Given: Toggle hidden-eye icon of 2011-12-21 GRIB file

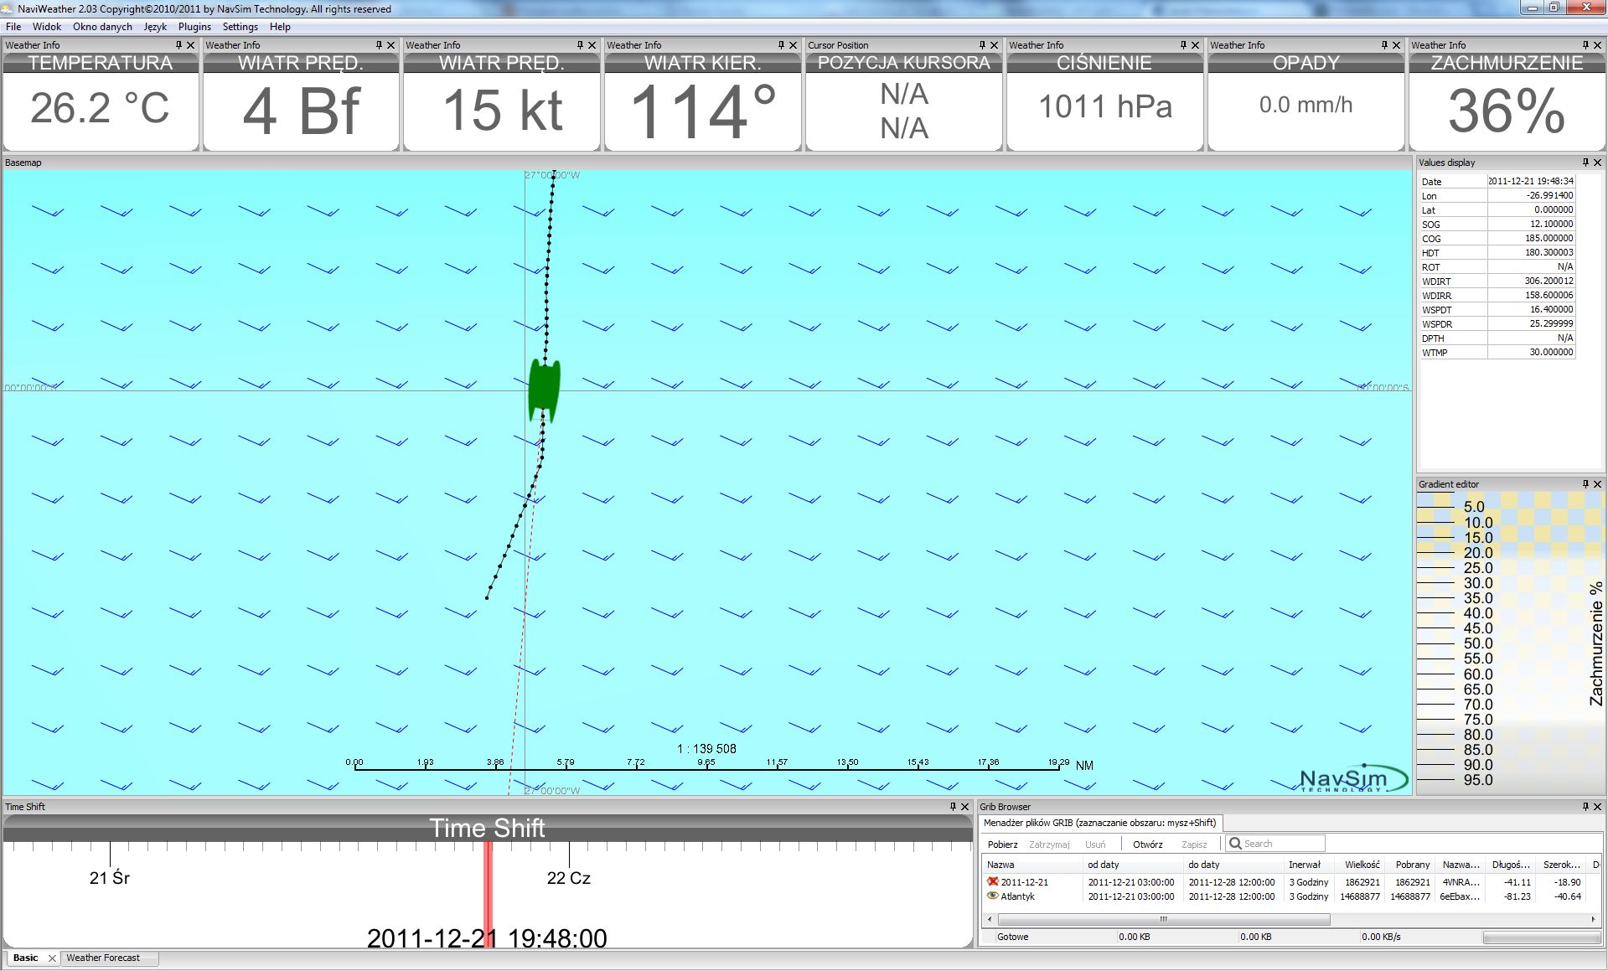Looking at the screenshot, I should (993, 881).
